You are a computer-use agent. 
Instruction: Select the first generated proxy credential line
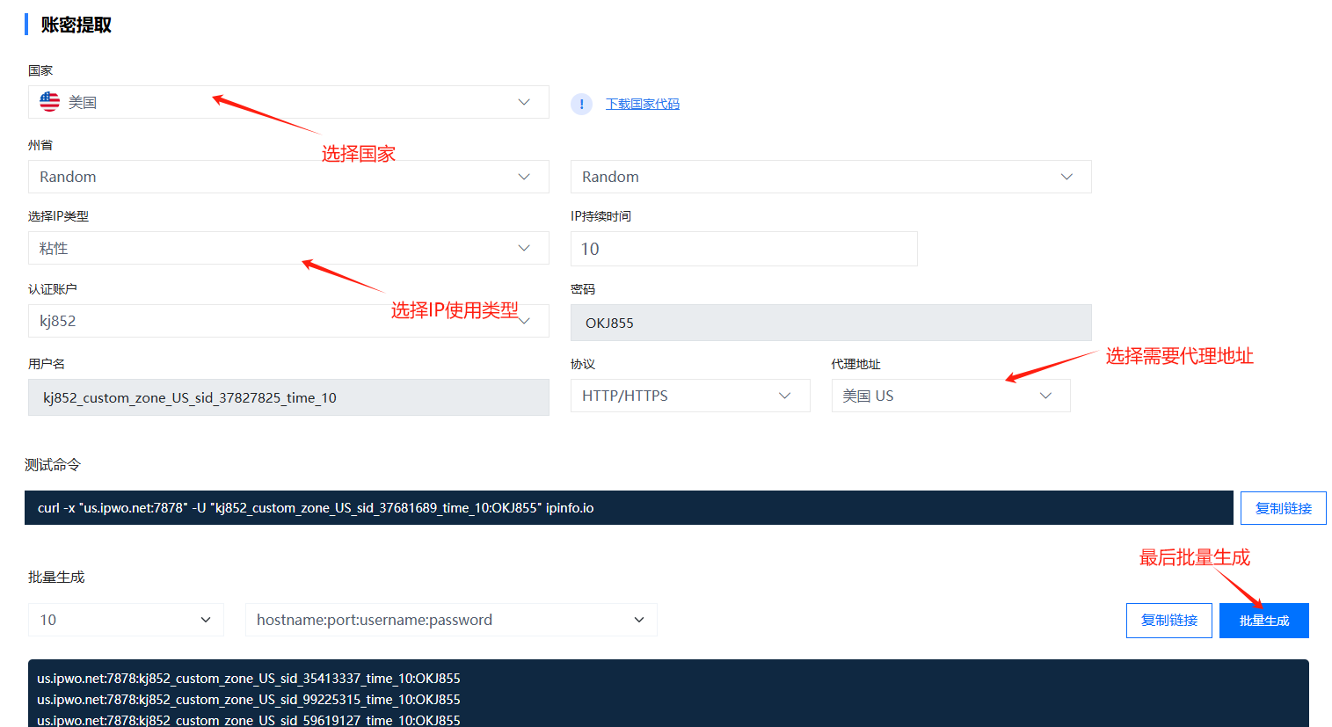coord(248,678)
